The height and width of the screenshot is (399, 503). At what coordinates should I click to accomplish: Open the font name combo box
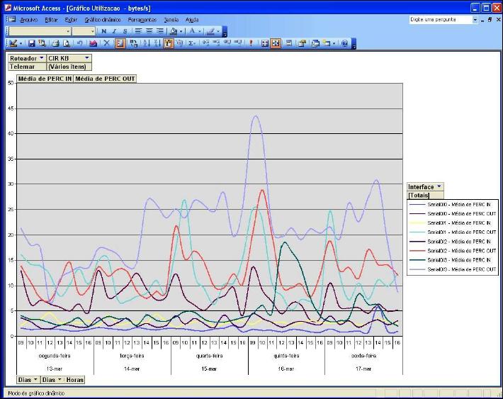[x=40, y=31]
